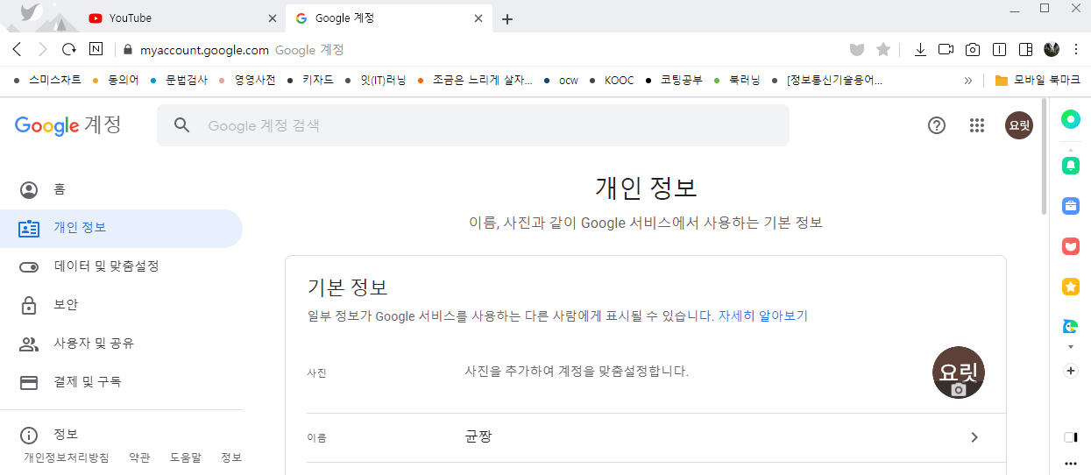Image resolution: width=1091 pixels, height=475 pixels.
Task: Open the 약관 footer link
Action: [x=139, y=457]
